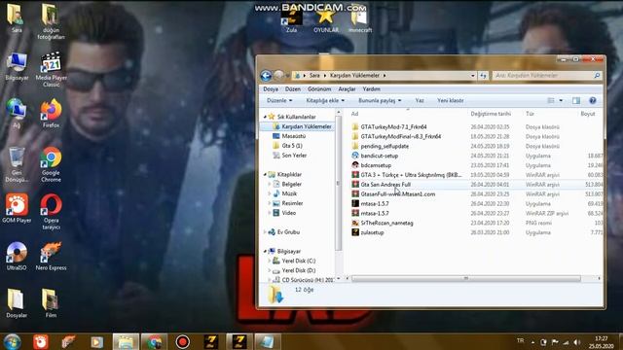Open Film desktop folder
Screen dimensions: 623x350
(x=51, y=303)
